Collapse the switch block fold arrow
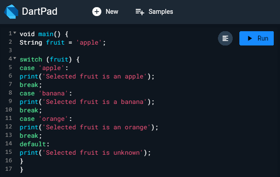Screen dimensions: 280x177 (x=15, y=58)
